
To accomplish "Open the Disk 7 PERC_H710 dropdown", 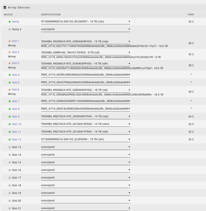I will pos(86,101).
